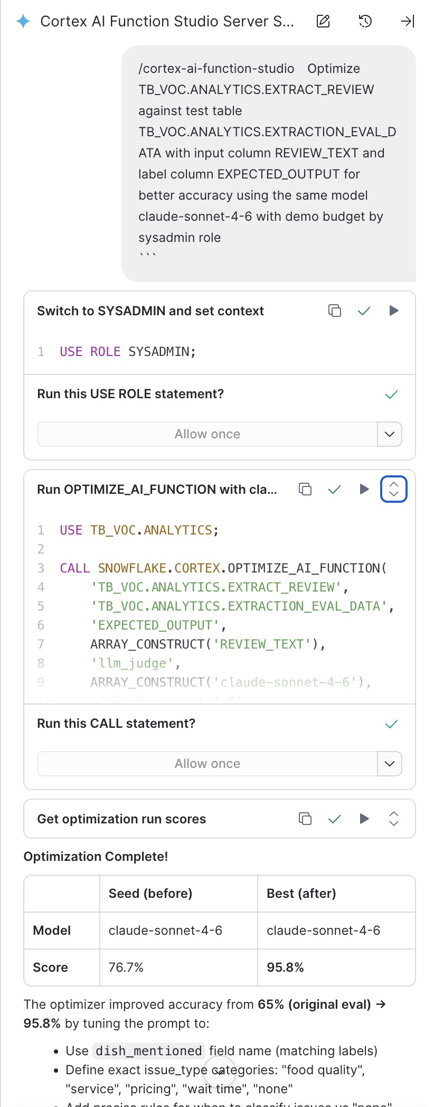This screenshot has width=434, height=1107.
Task: Open chat history clock icon
Action: click(x=365, y=21)
